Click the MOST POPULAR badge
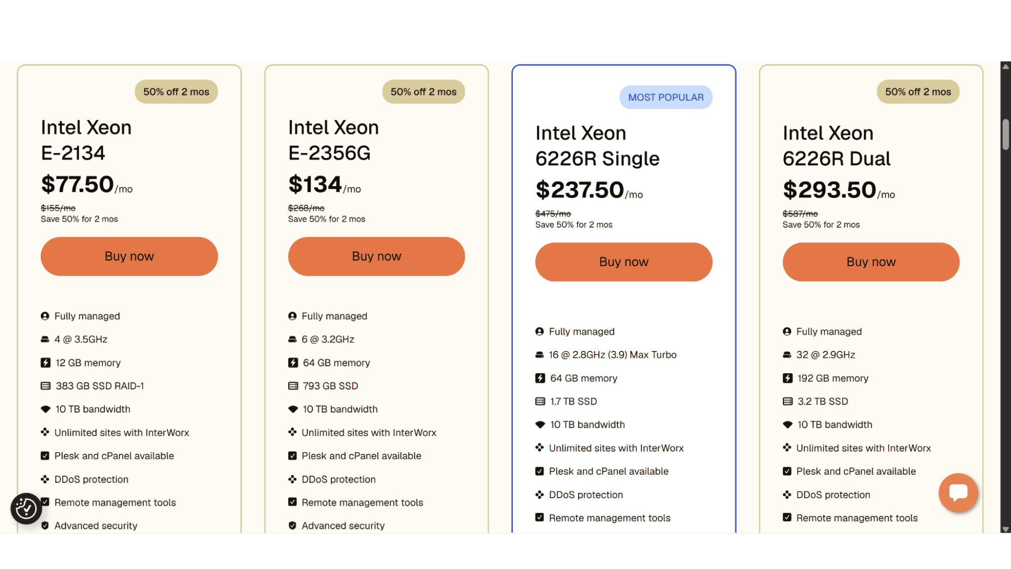Viewport: 1011px width, 569px height. pos(666,97)
